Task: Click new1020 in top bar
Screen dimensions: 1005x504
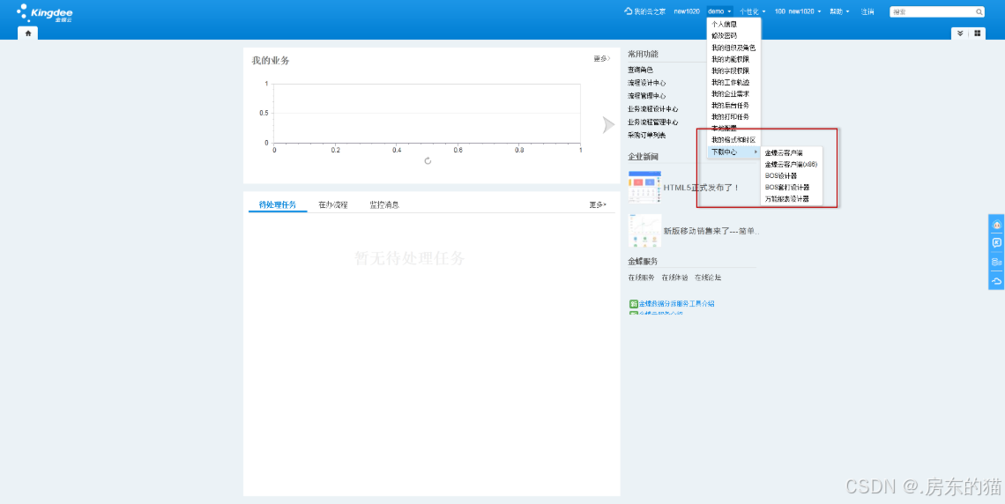Action: click(687, 11)
